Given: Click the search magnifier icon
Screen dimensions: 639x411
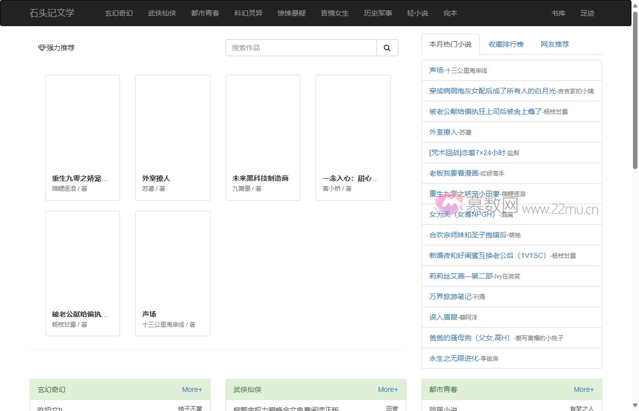Looking at the screenshot, I should click(387, 48).
